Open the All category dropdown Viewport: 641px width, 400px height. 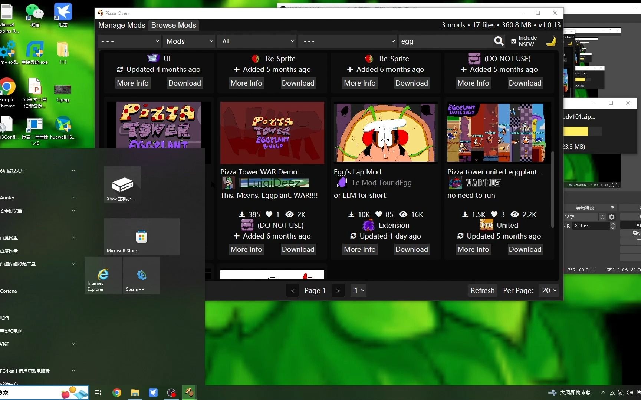point(257,41)
